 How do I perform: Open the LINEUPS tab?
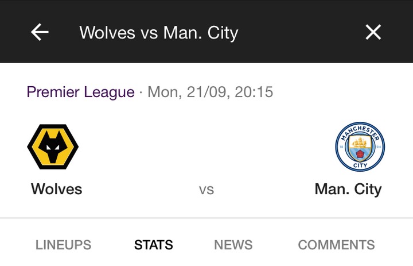tap(63, 245)
